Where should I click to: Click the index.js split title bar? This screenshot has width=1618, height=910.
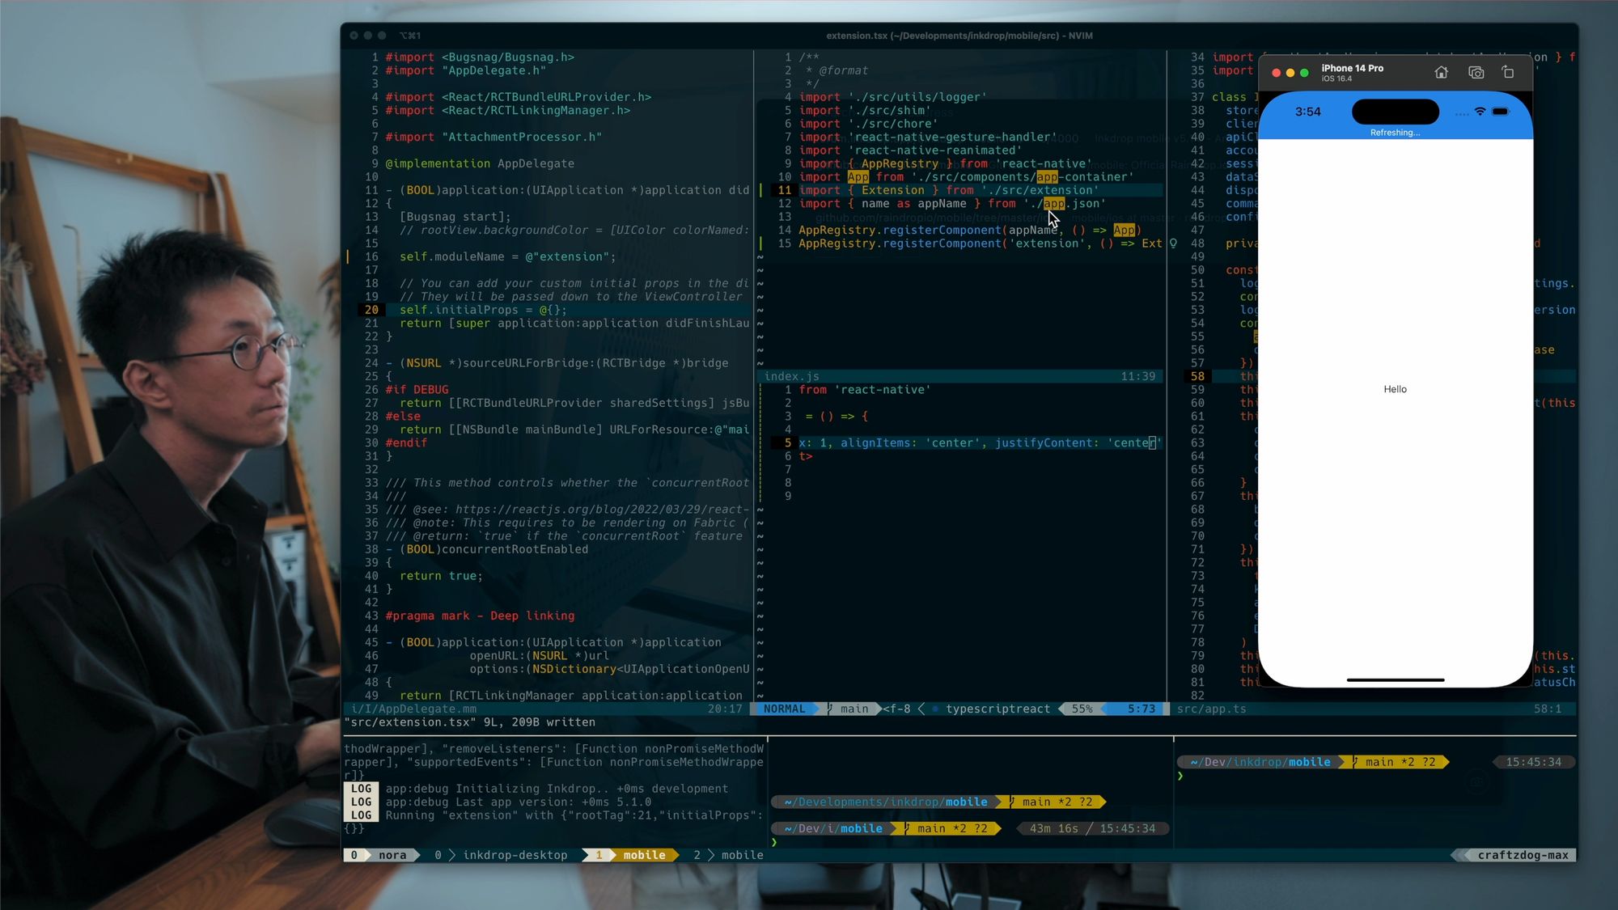coord(792,376)
